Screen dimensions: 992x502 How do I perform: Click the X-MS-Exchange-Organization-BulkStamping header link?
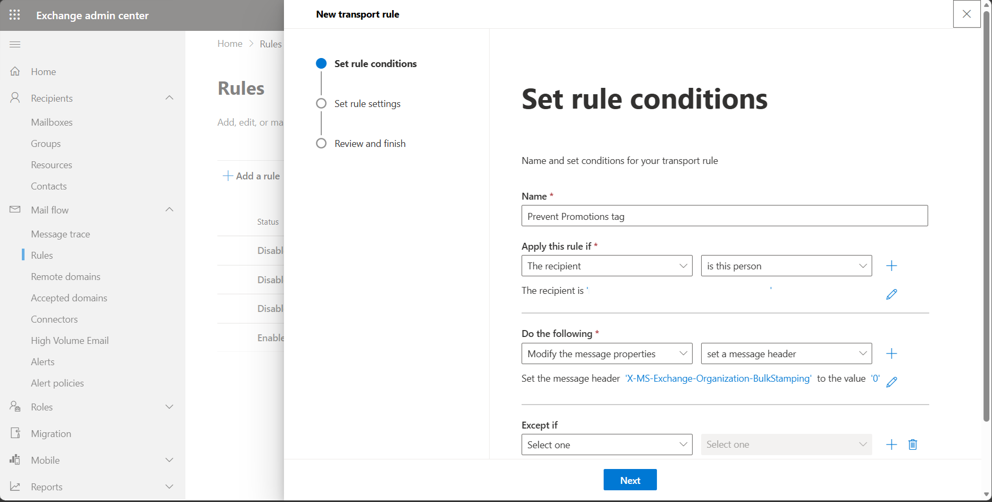click(718, 378)
